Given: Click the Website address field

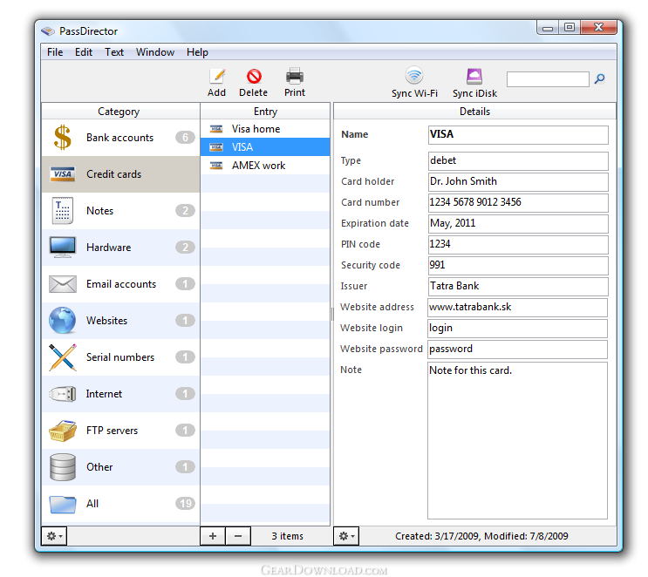Looking at the screenshot, I should point(517,308).
